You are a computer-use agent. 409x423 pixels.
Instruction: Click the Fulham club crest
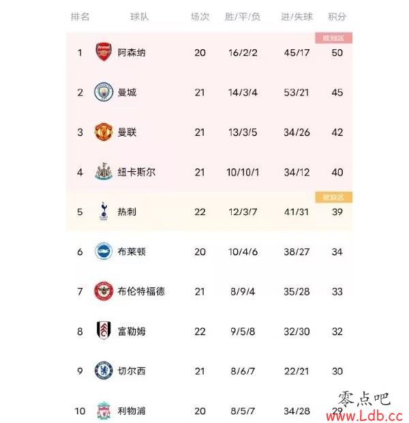point(104,330)
